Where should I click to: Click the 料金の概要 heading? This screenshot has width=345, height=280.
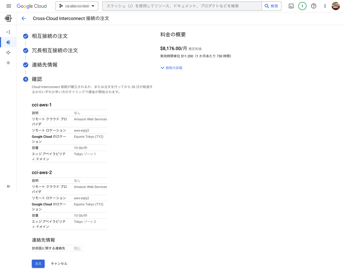click(x=173, y=34)
